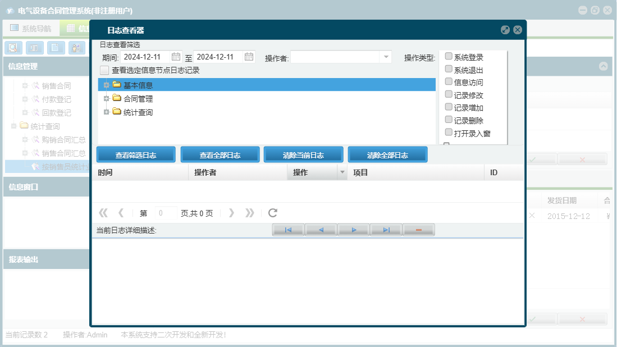Select 回款登记 in the main window tree
The image size is (617, 347).
(x=57, y=112)
